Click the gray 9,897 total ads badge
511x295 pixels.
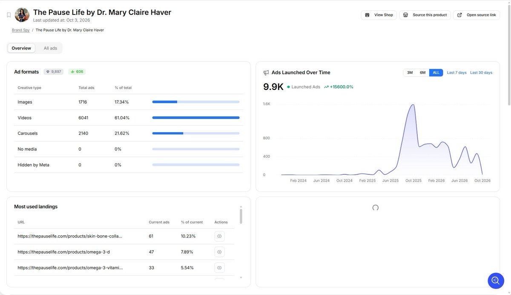pyautogui.click(x=54, y=72)
